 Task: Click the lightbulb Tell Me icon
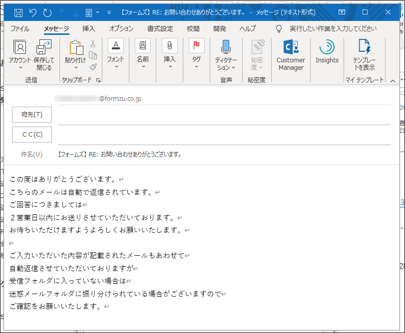pos(279,28)
